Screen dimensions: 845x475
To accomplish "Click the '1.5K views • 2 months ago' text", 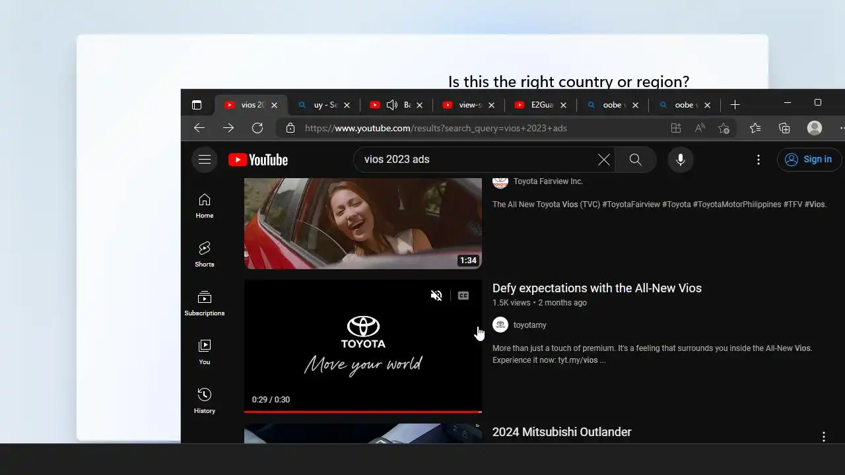I will click(x=539, y=303).
